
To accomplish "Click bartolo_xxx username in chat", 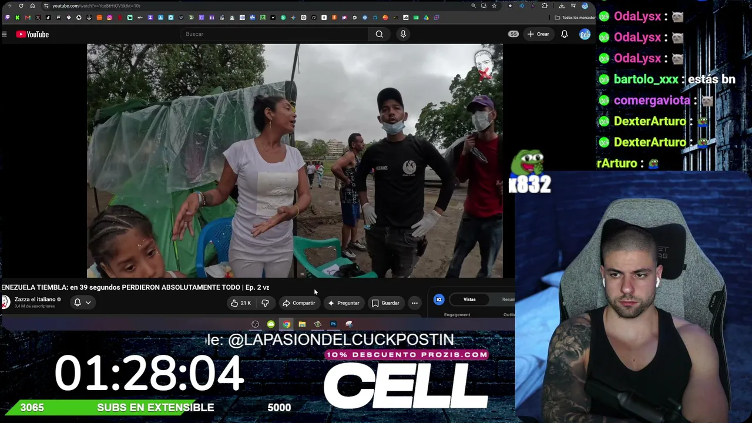I will click(646, 79).
